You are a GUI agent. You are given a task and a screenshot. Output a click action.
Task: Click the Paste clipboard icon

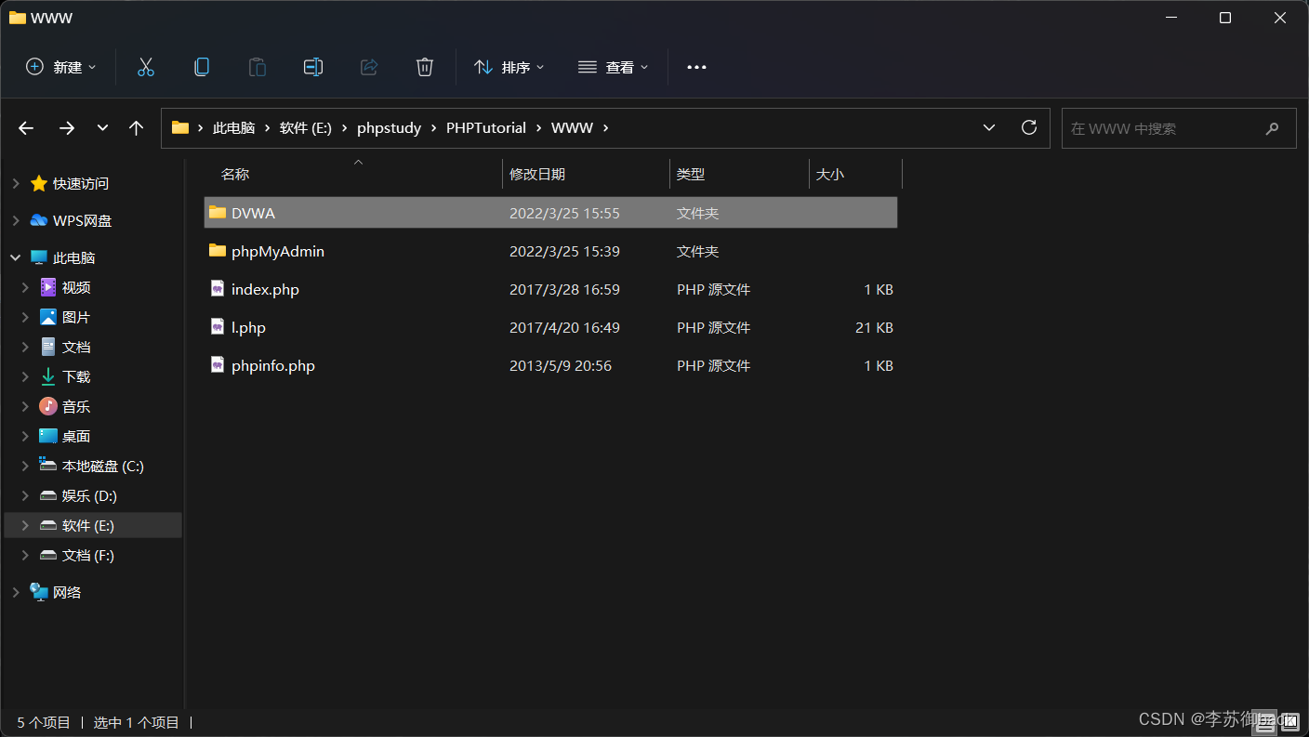coord(258,67)
